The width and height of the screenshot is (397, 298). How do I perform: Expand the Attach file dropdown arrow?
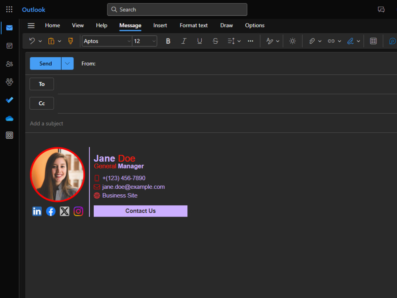pyautogui.click(x=320, y=41)
